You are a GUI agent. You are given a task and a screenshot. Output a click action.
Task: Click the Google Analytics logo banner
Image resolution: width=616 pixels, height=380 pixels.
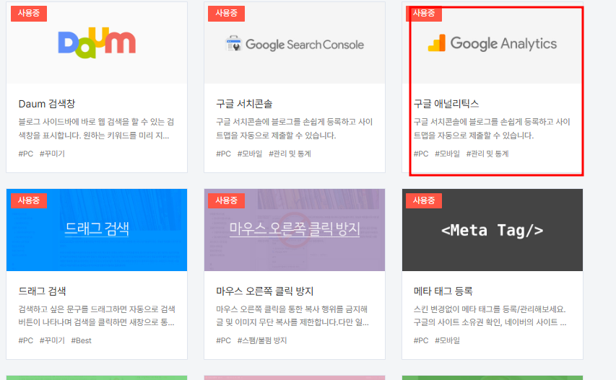(x=493, y=43)
